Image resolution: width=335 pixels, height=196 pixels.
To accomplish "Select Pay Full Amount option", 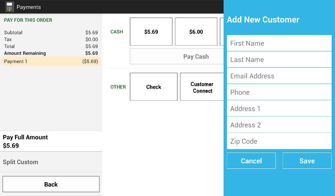I will tap(51, 141).
